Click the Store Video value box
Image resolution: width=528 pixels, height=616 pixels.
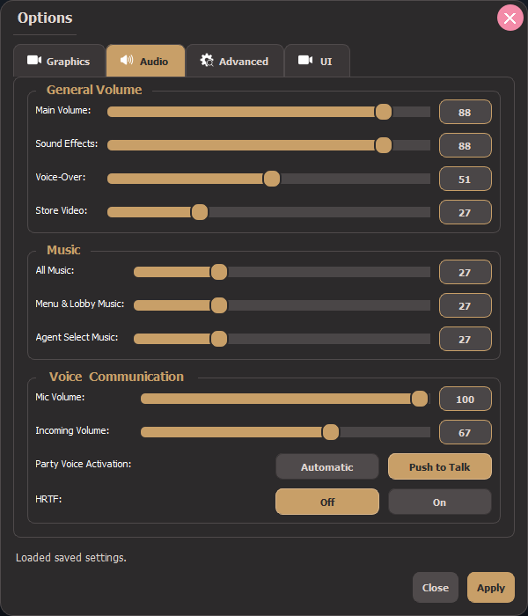(466, 212)
